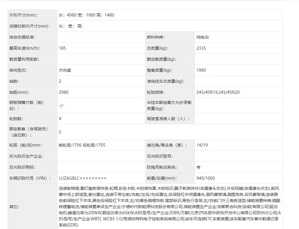Click the 轴距 value 2980
This screenshot has height=229, width=299.
coord(63,92)
